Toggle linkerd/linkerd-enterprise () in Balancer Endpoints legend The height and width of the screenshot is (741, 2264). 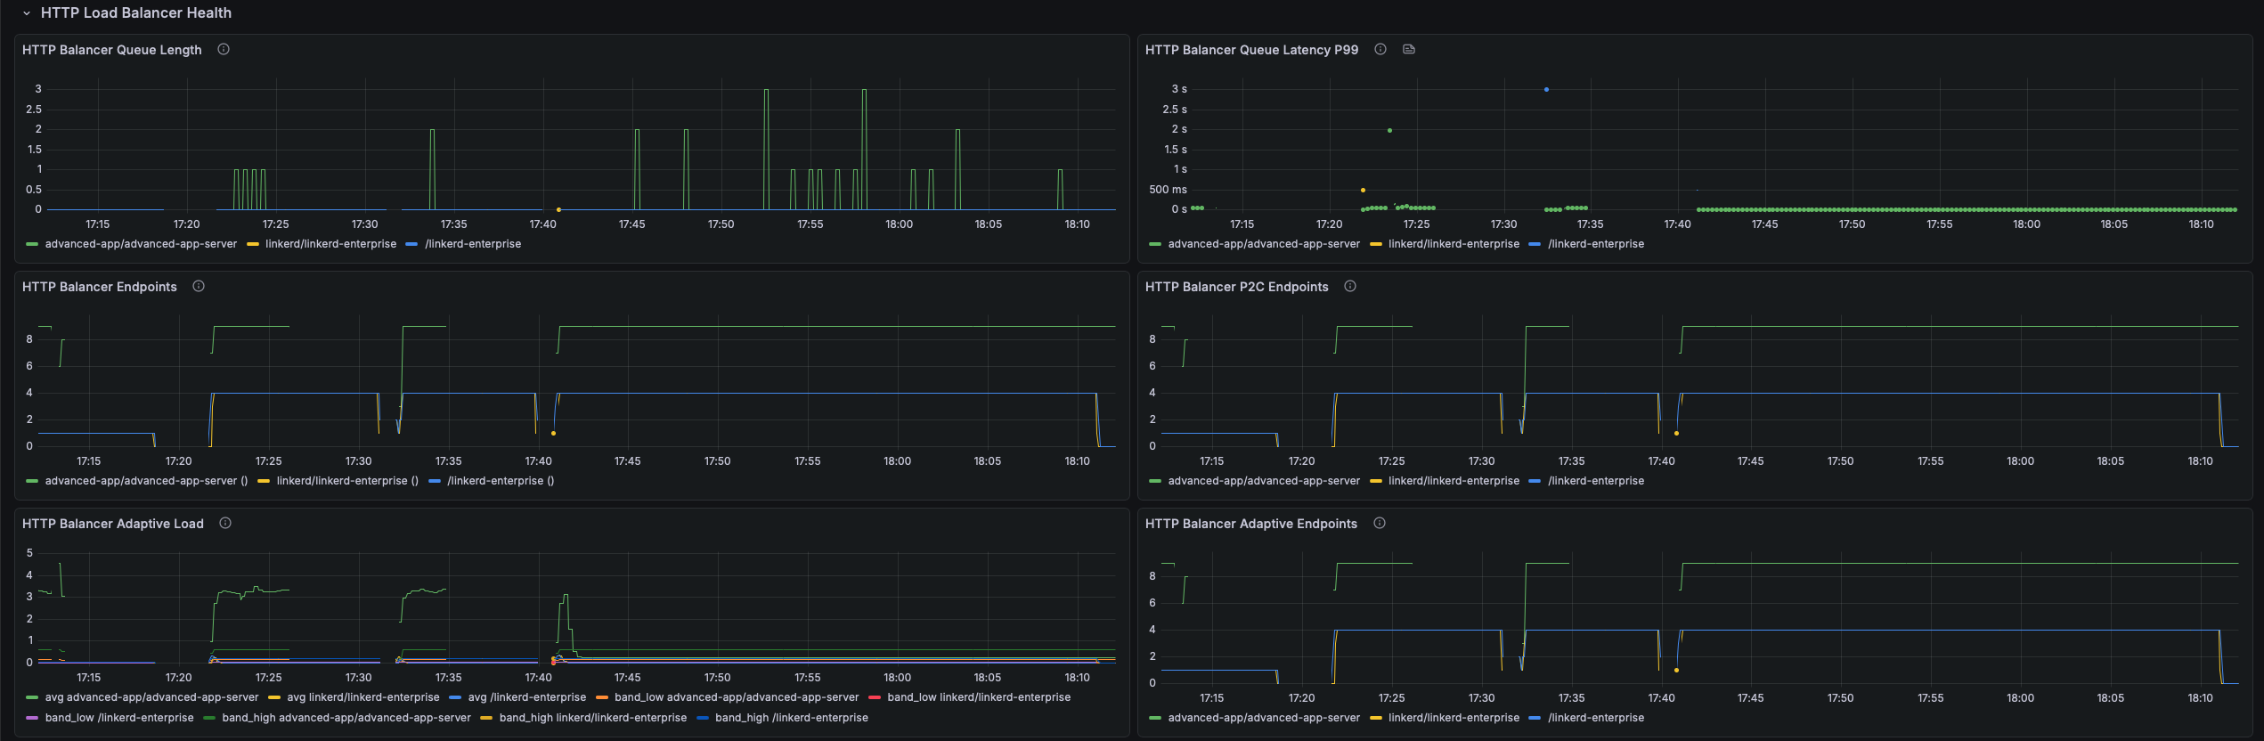point(347,481)
